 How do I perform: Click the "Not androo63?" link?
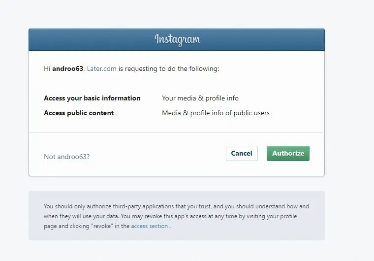point(67,157)
